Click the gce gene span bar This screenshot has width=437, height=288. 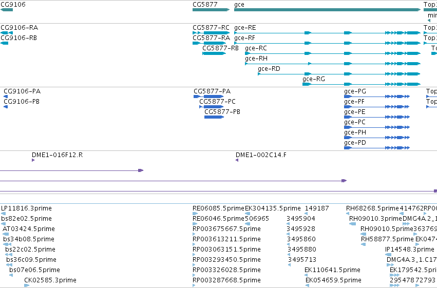point(328,10)
